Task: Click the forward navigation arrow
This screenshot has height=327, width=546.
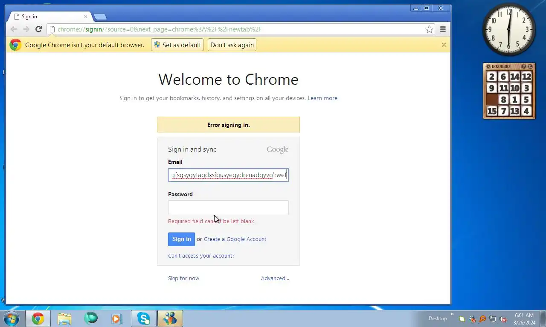Action: pyautogui.click(x=26, y=29)
